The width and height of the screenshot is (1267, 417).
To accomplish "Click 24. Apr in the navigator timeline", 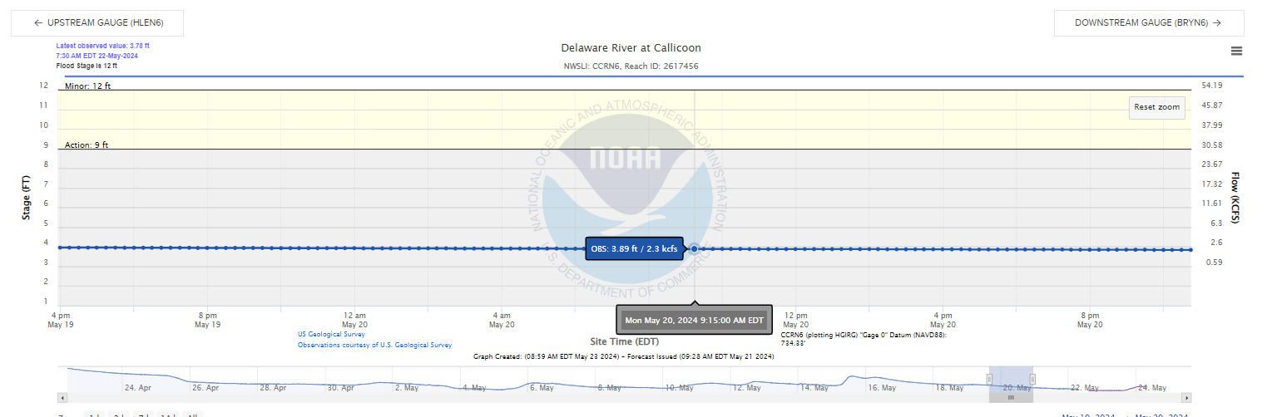I will [x=137, y=388].
